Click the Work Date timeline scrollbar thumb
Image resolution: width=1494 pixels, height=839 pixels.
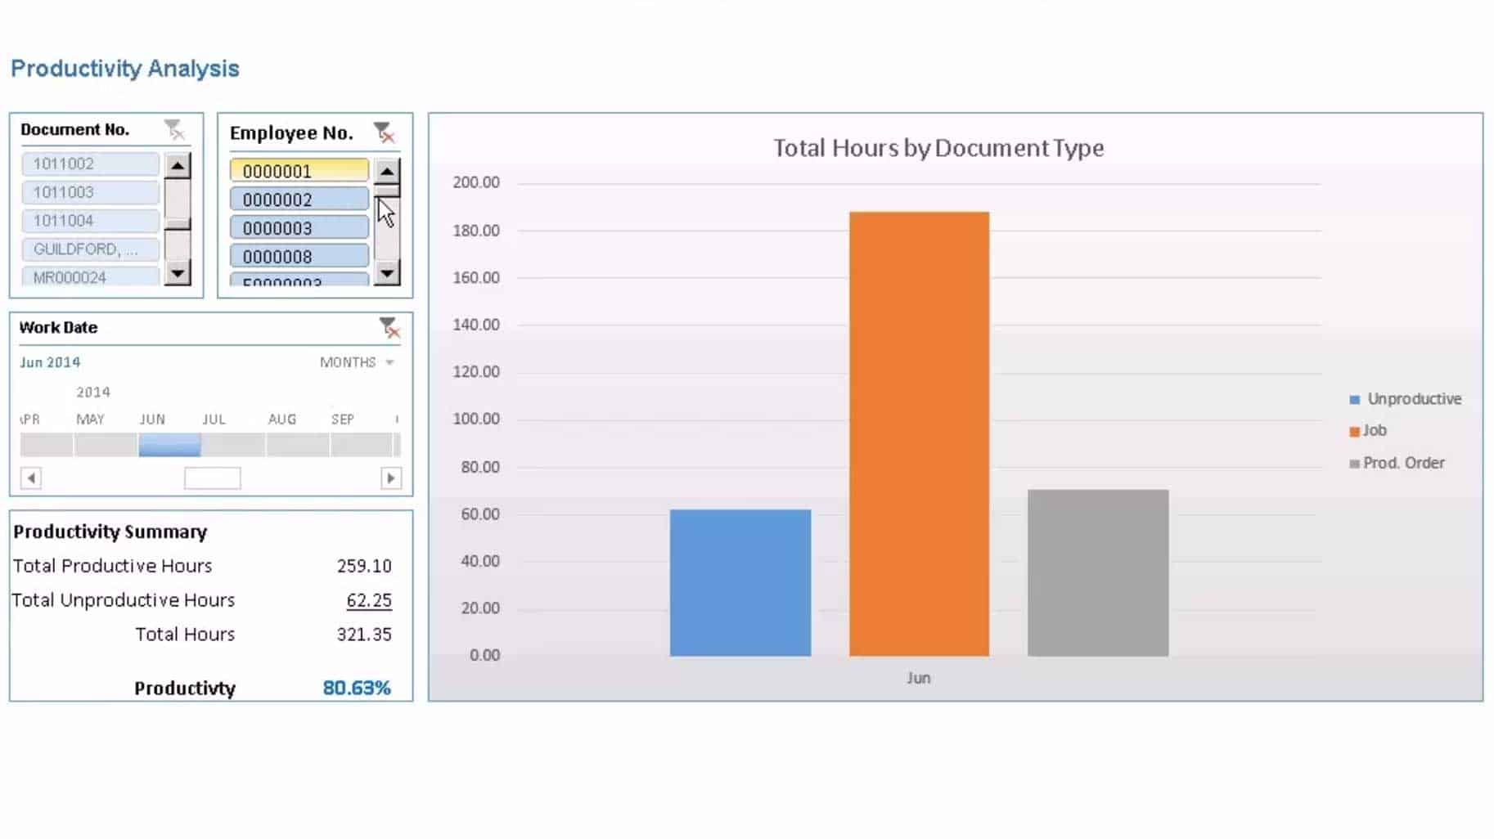(213, 478)
